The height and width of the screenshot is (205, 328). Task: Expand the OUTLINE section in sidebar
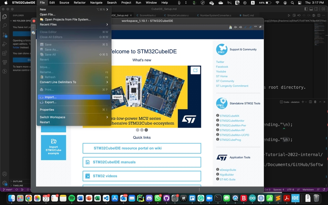tap(17, 181)
